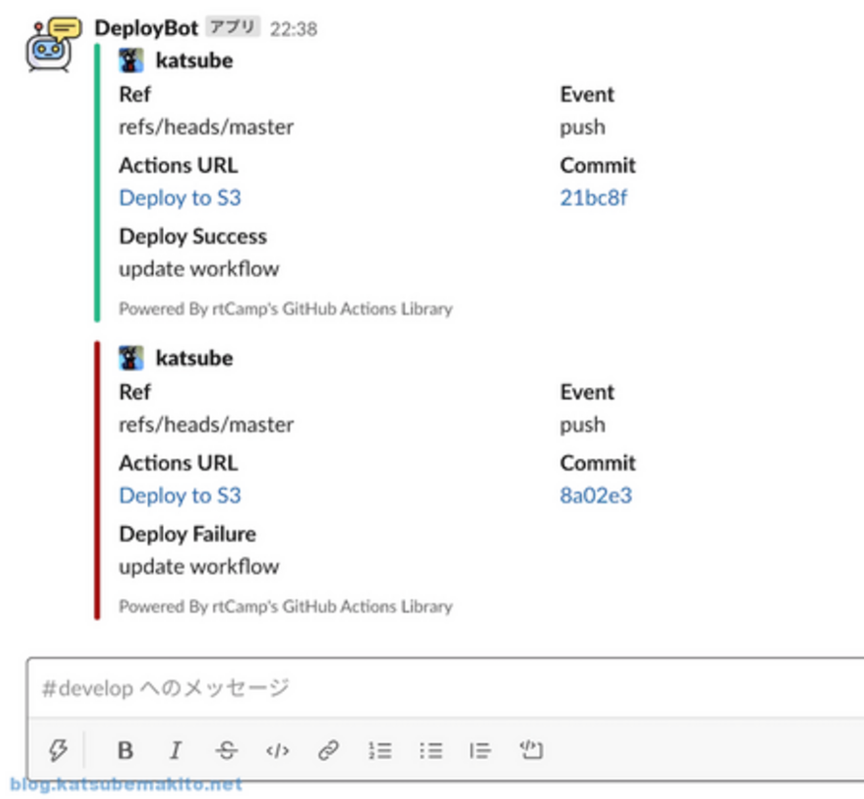Click the 22:38 message timestamp

tap(293, 29)
